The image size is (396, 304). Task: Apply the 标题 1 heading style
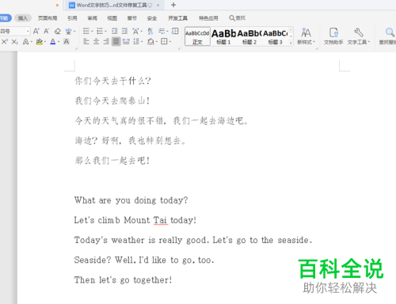click(223, 36)
